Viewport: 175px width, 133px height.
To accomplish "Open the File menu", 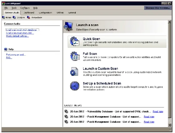I will pos(6,8).
